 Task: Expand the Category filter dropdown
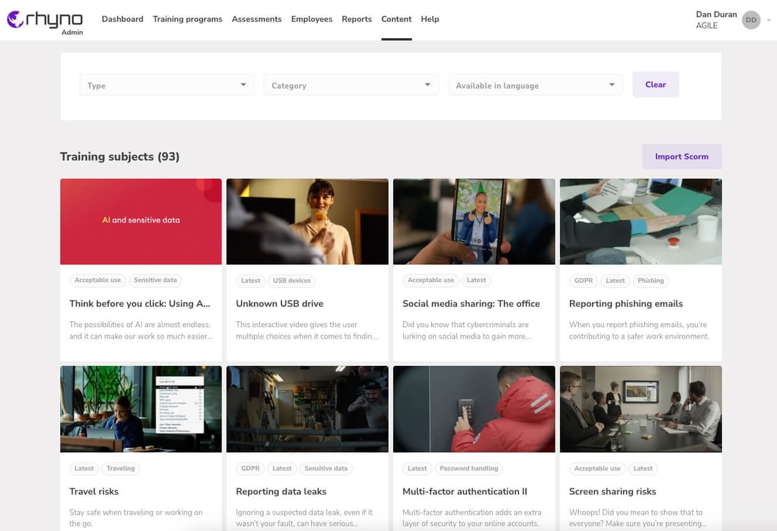tap(350, 85)
